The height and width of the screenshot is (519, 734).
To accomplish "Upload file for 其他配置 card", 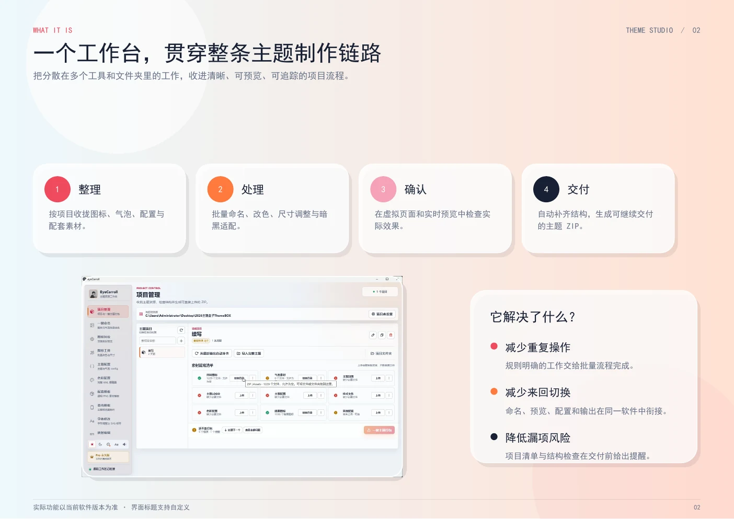I will 378,413.
